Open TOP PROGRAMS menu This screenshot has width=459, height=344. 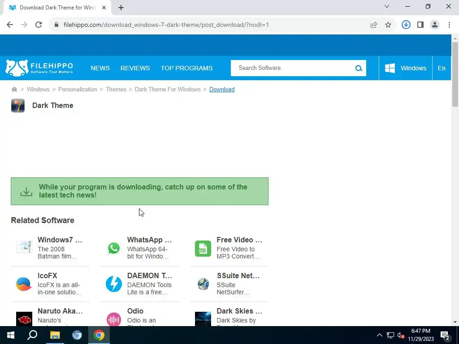click(x=186, y=68)
